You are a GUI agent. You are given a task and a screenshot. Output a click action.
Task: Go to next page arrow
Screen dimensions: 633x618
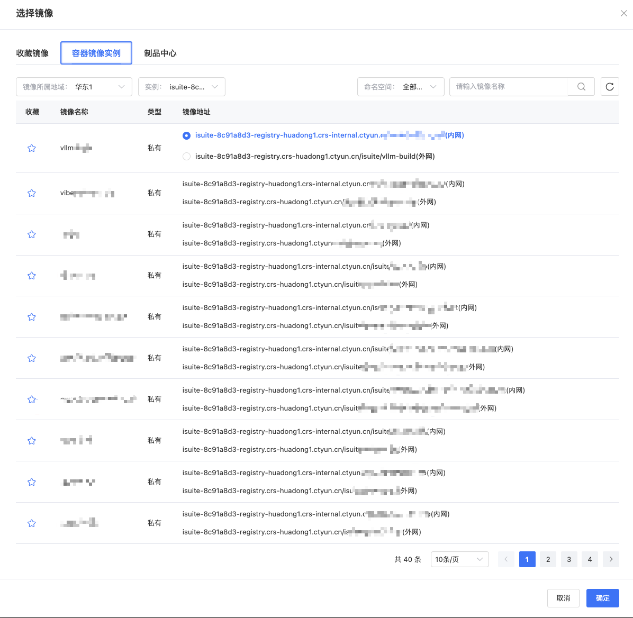point(611,559)
